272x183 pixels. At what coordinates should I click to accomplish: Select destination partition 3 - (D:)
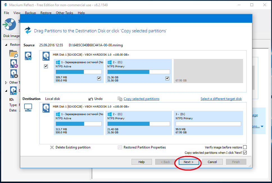[208, 123]
